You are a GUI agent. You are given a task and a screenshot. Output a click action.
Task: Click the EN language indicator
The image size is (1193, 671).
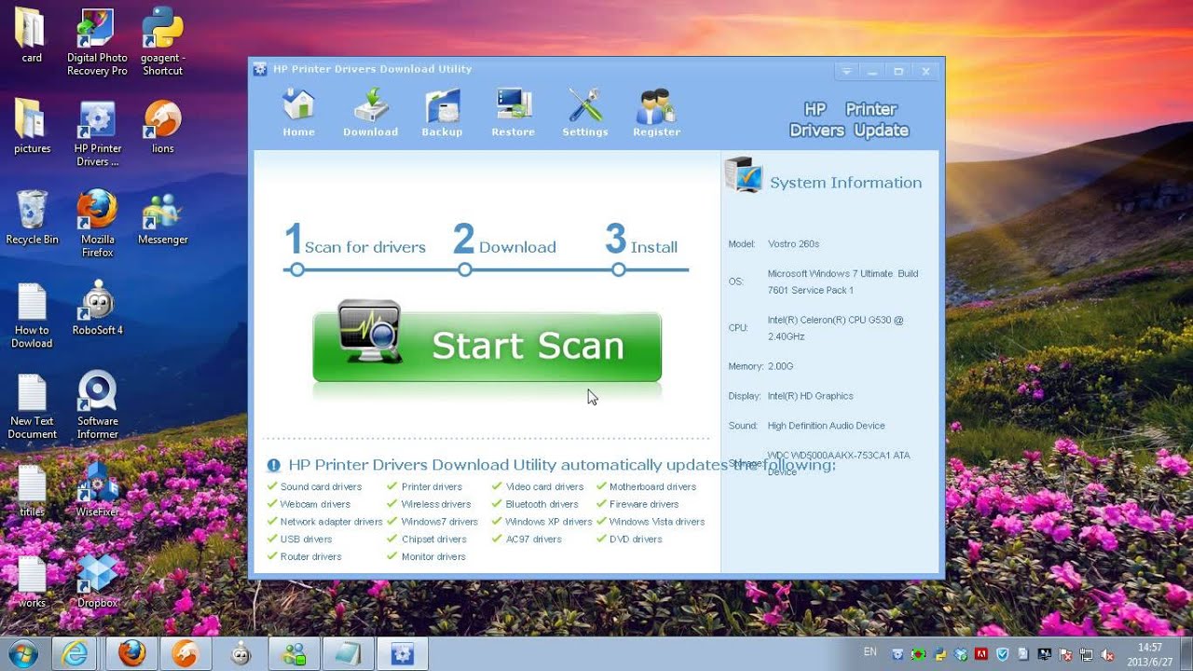click(x=871, y=652)
